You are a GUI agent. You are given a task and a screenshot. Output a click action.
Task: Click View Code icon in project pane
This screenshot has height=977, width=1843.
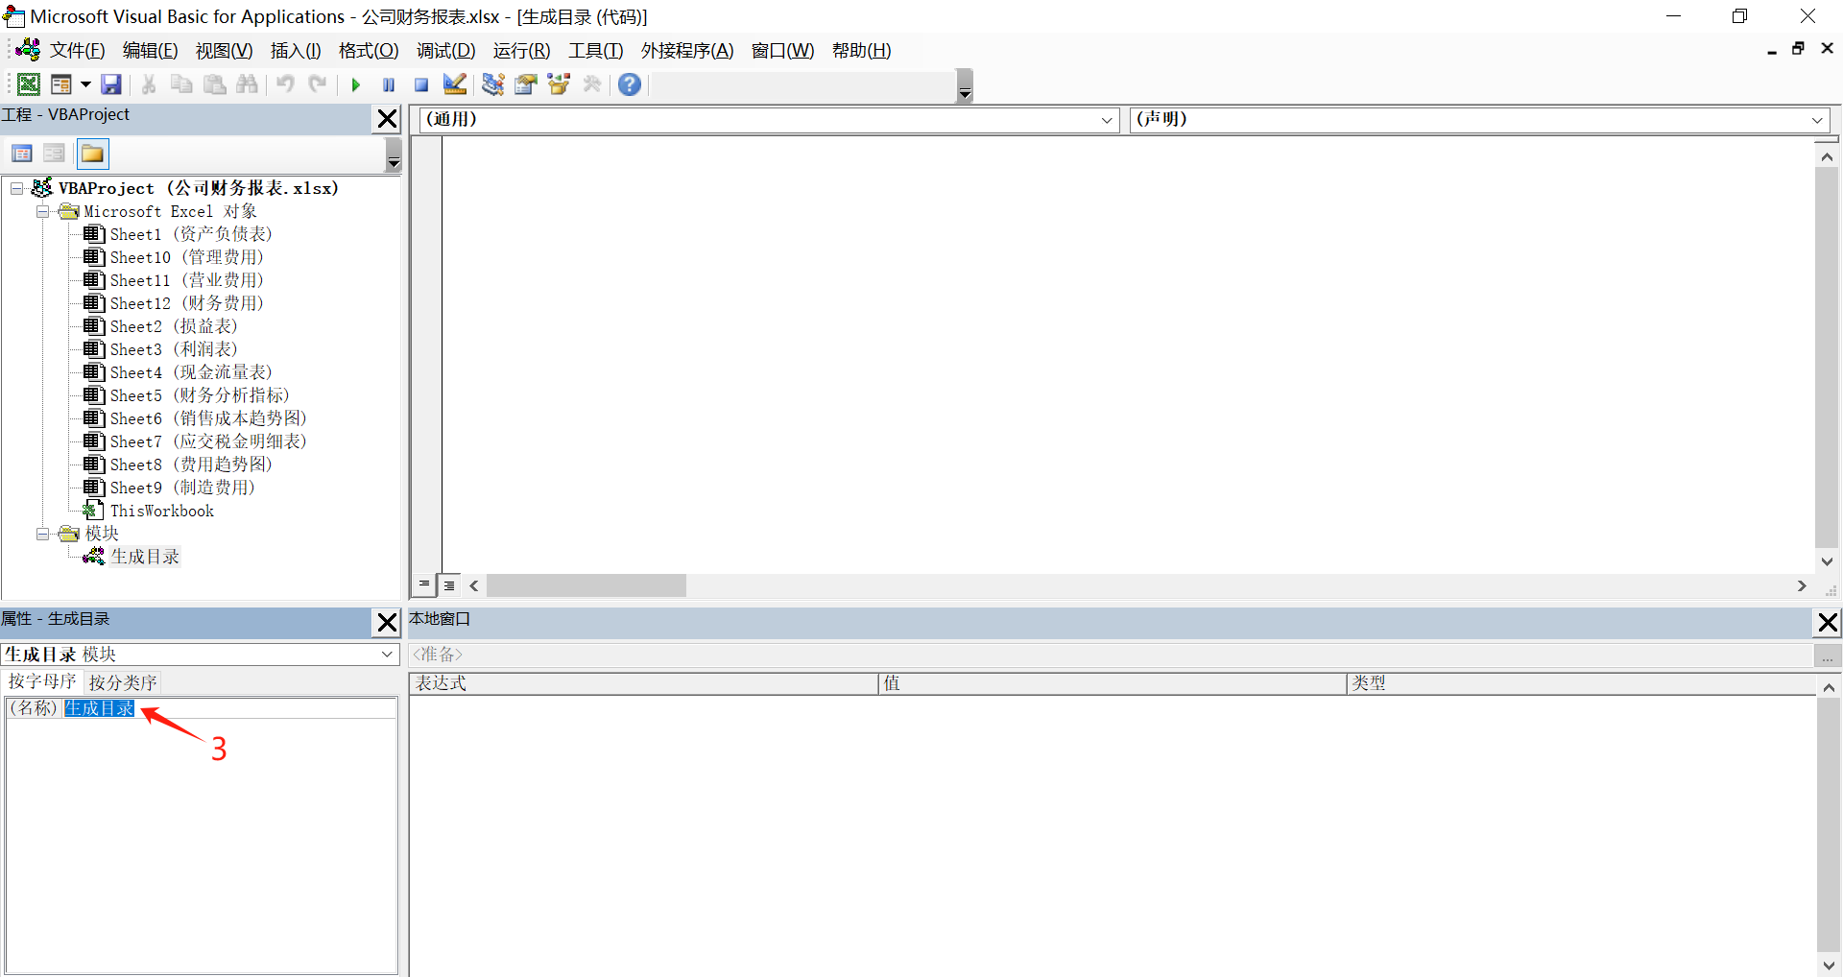pyautogui.click(x=22, y=154)
